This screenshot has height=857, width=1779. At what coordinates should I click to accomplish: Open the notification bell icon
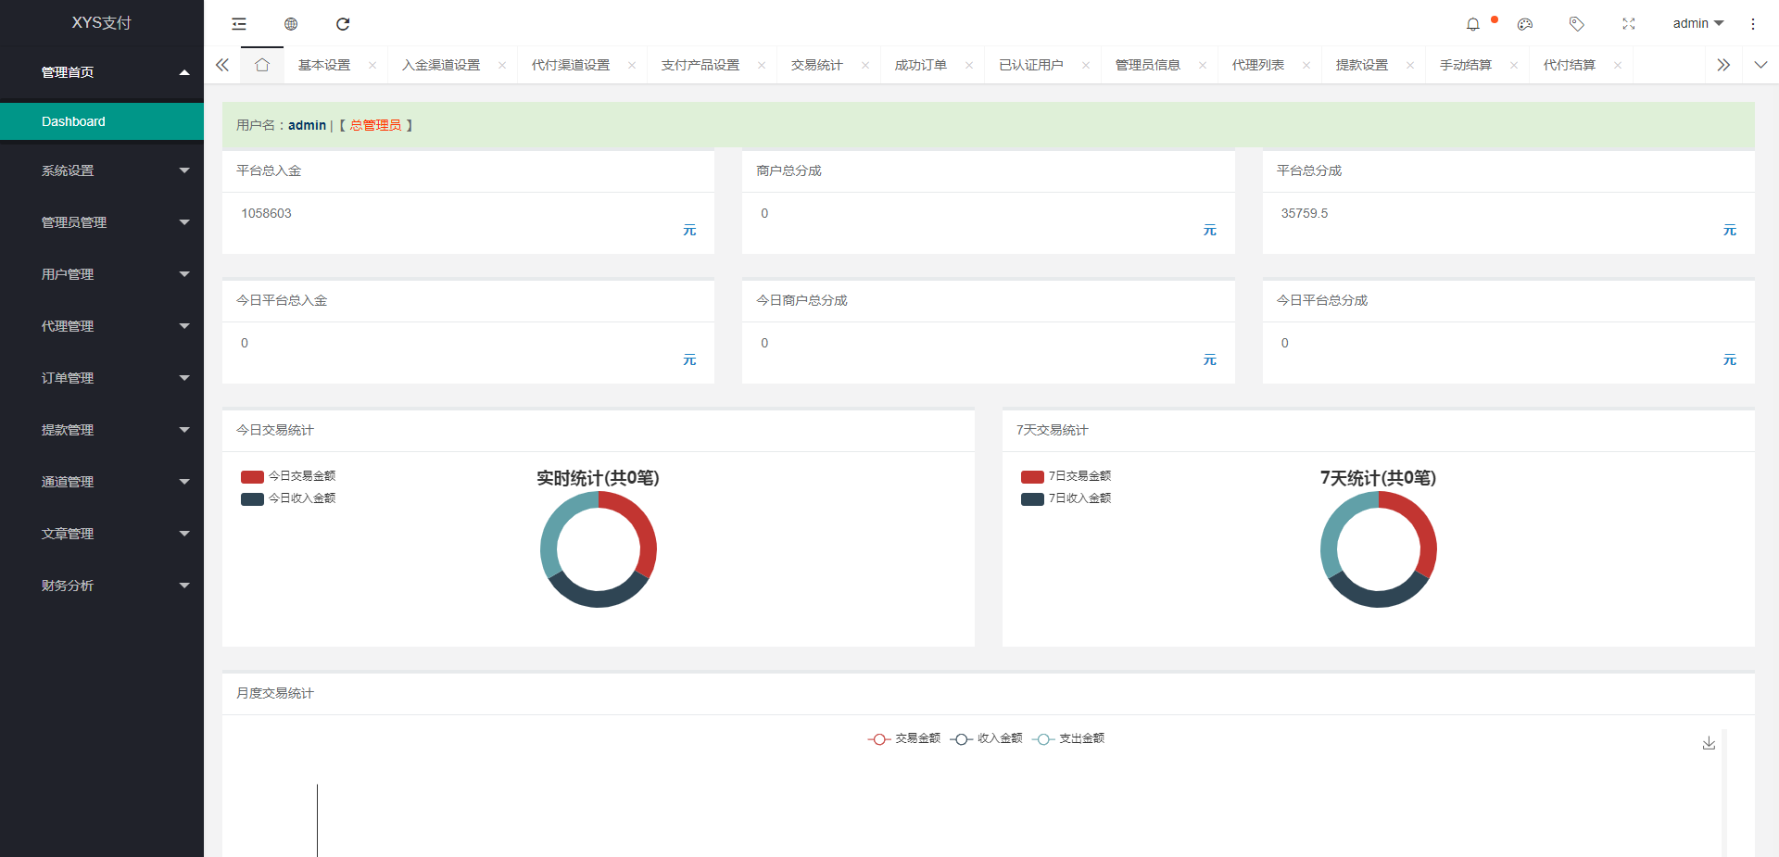pyautogui.click(x=1473, y=24)
